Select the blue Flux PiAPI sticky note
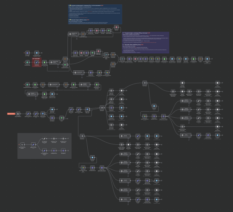 (x=95, y=14)
